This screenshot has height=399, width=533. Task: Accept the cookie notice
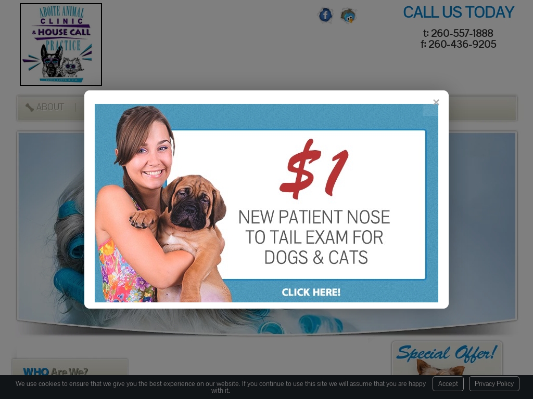448,383
